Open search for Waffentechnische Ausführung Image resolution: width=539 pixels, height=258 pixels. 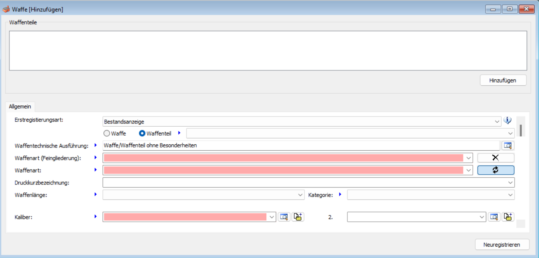coord(508,146)
